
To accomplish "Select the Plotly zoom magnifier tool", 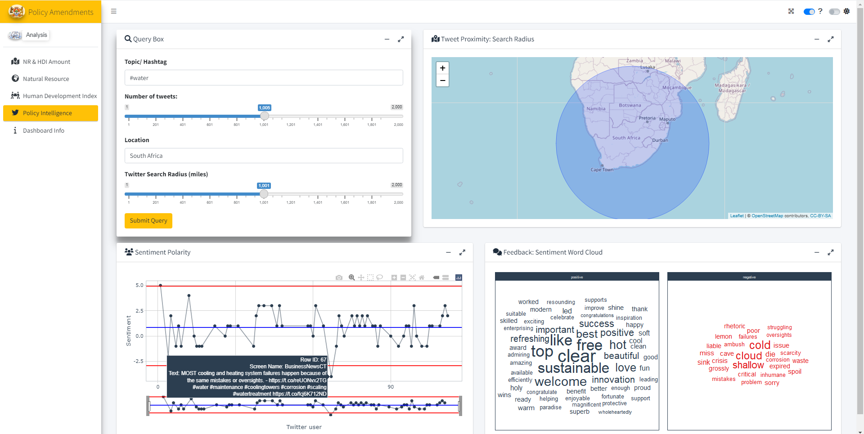I will click(352, 277).
